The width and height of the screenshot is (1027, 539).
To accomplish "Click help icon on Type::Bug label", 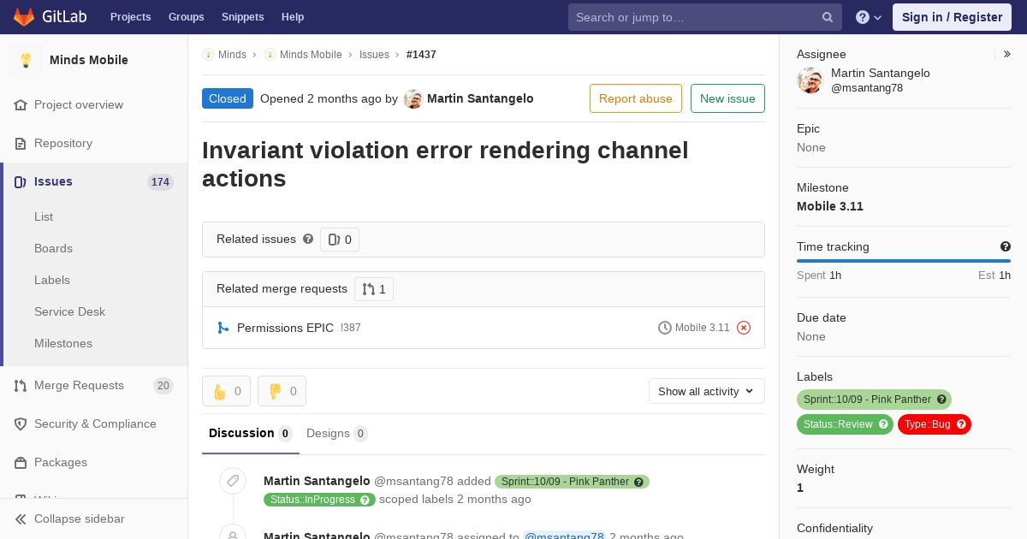I will coord(961,424).
